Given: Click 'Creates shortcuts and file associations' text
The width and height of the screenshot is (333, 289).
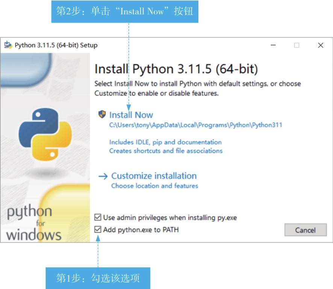Looking at the screenshot, I should pyautogui.click(x=166, y=151).
